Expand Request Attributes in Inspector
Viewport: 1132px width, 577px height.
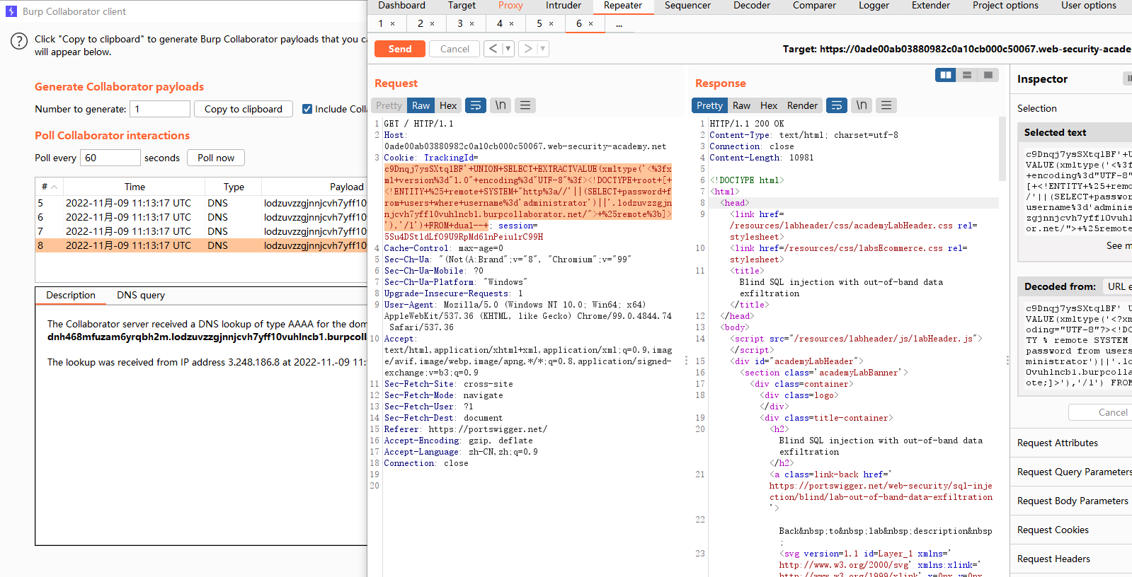1071,443
